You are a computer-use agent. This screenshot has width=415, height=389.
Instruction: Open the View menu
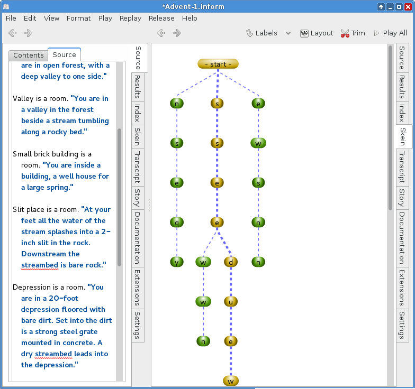coord(51,18)
